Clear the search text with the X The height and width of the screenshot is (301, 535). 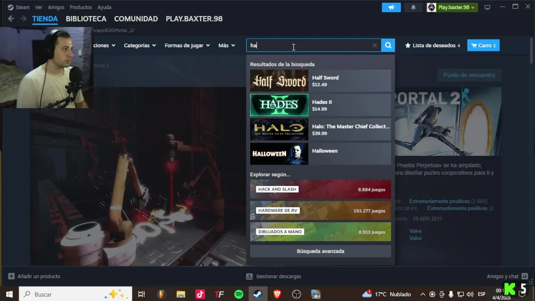click(375, 45)
